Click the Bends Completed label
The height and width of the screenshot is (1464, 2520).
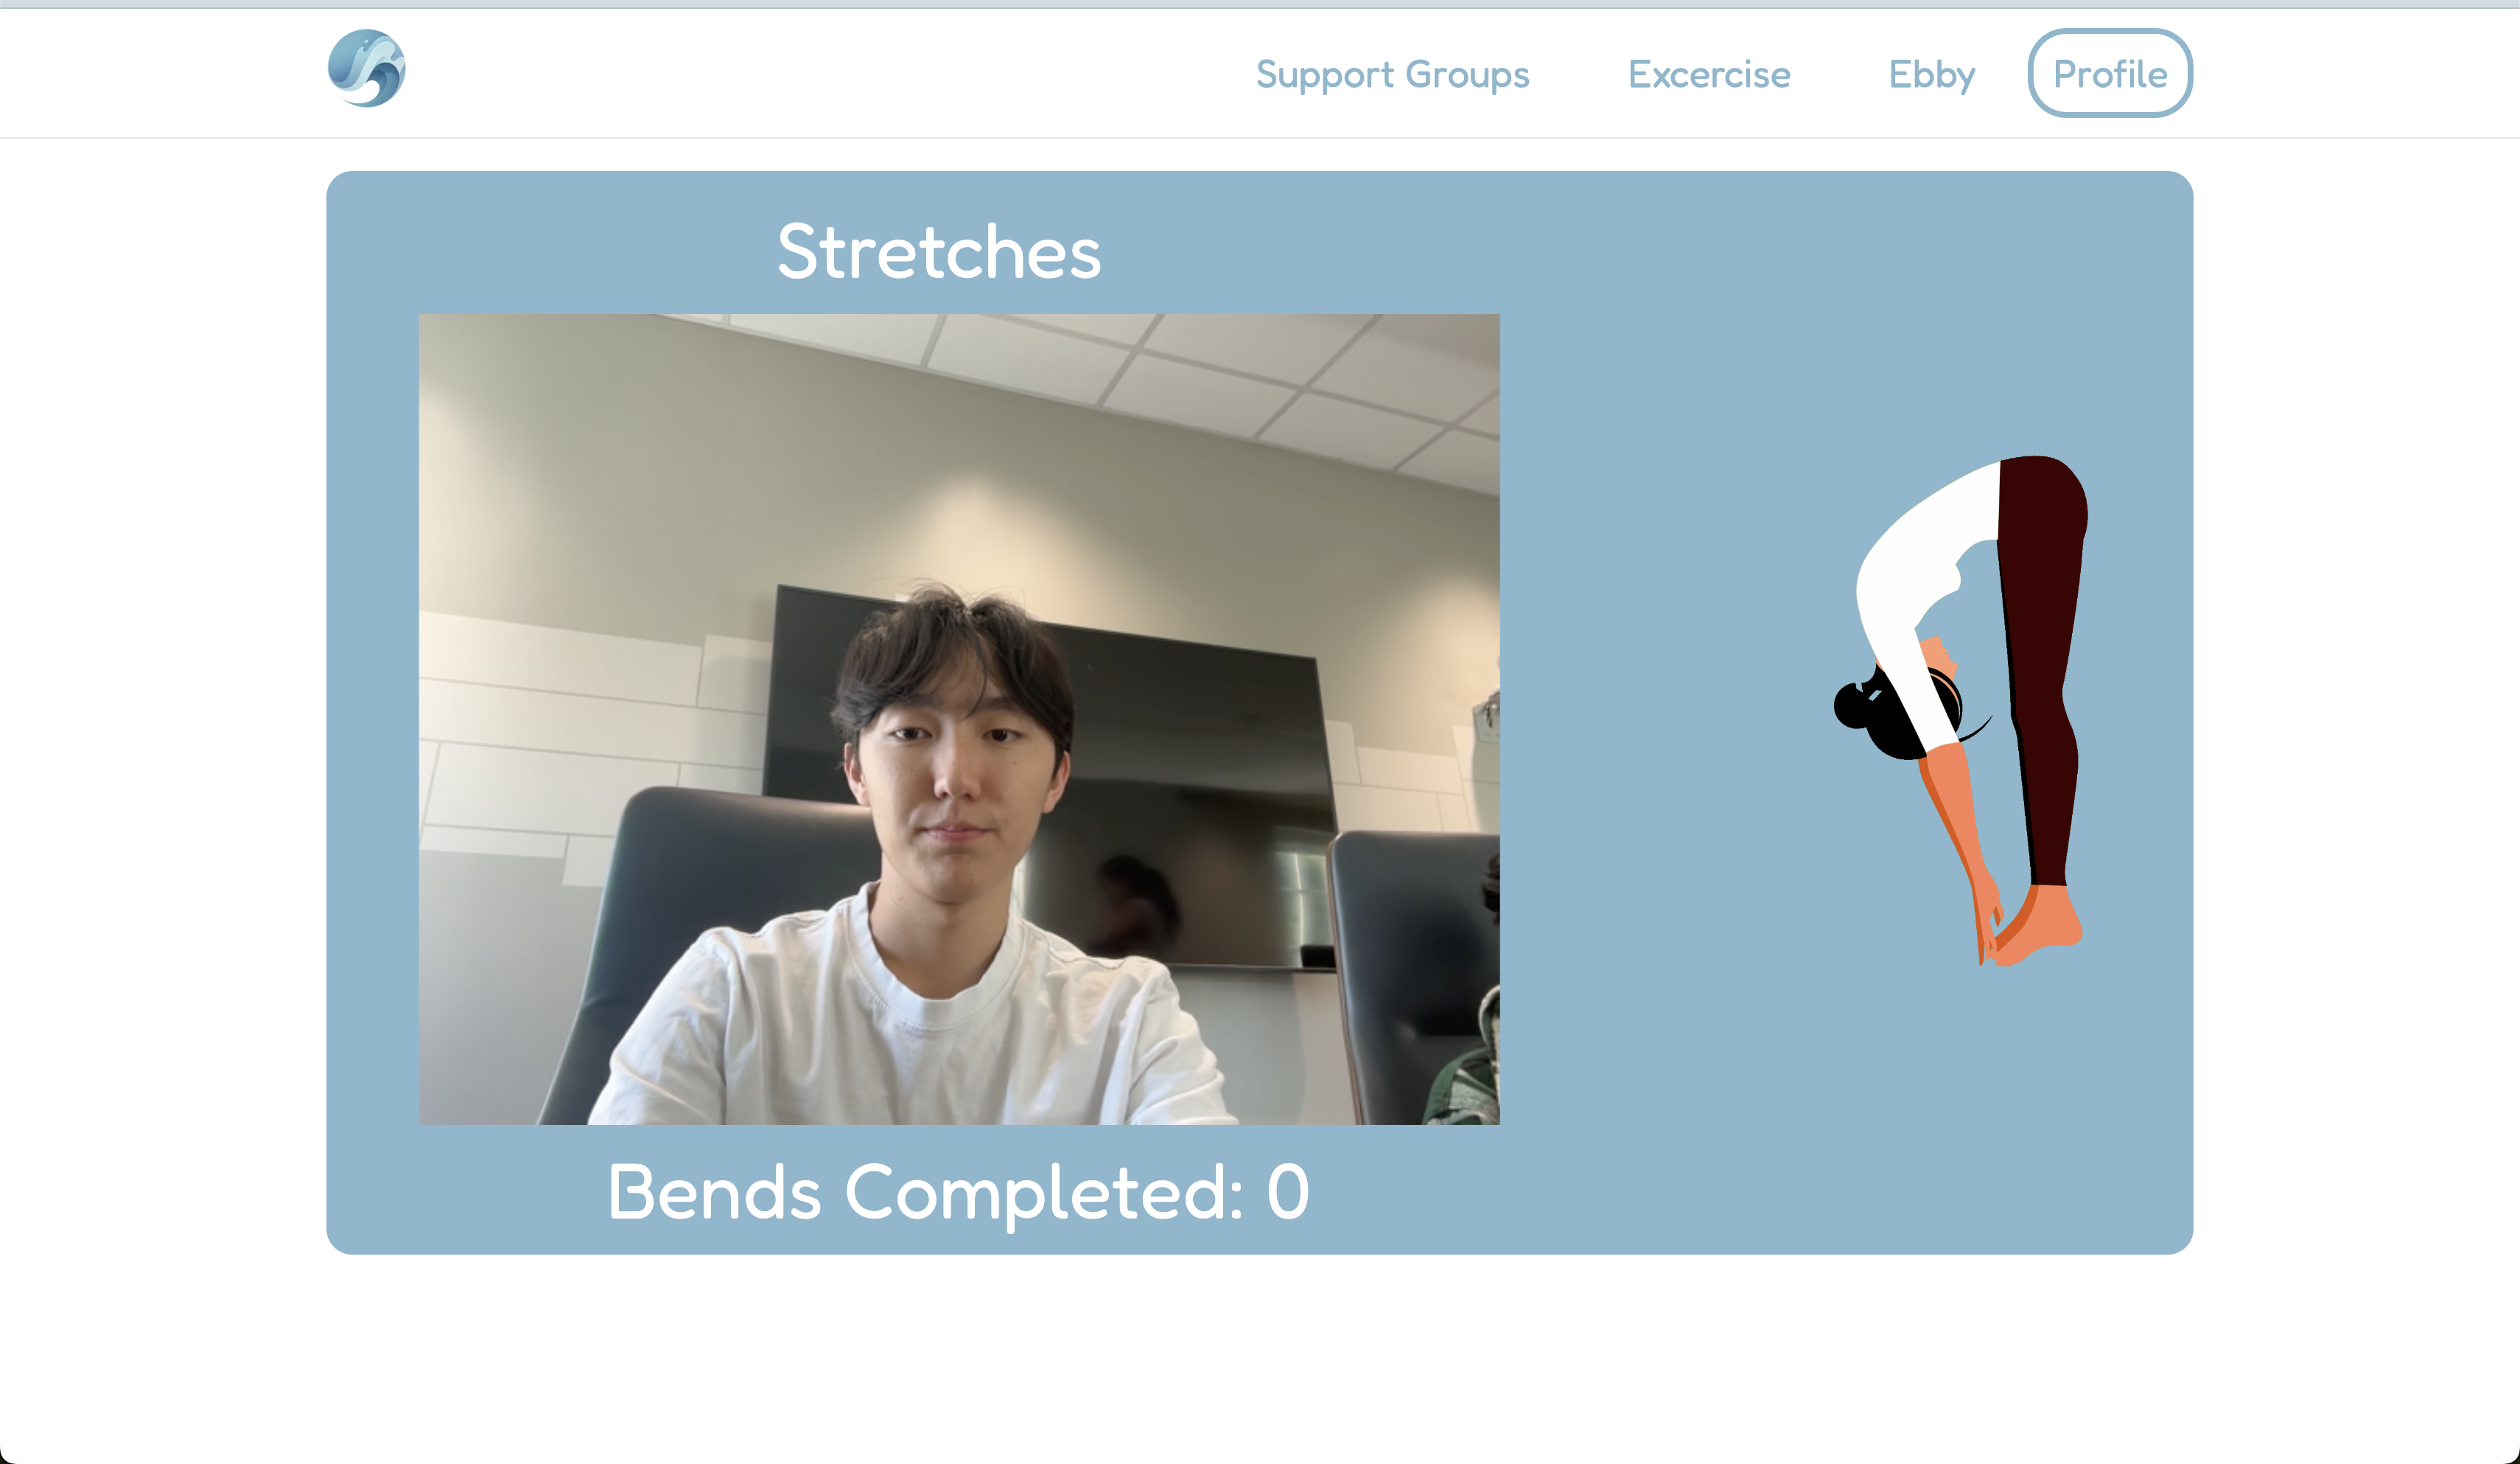coord(926,1193)
